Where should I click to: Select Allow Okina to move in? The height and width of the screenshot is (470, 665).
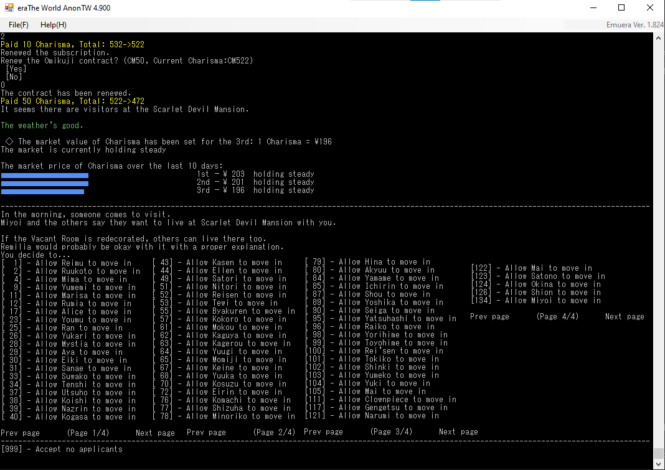coord(535,284)
